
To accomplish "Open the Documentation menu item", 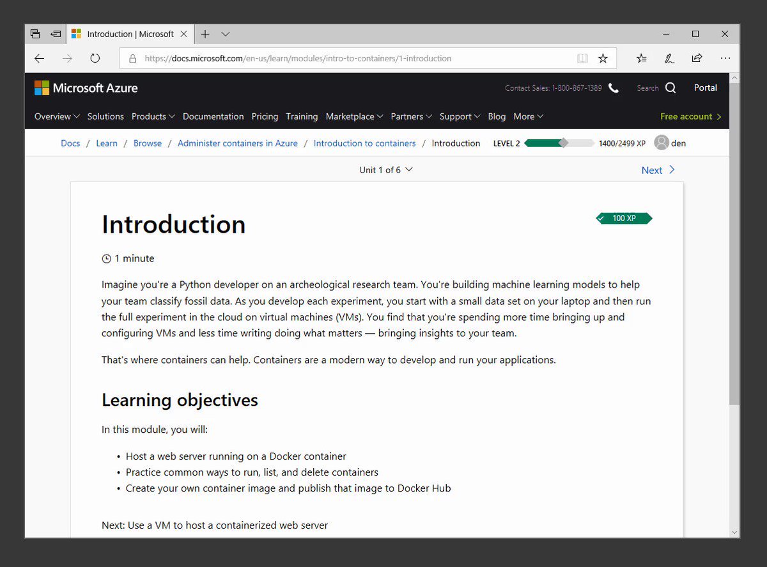I will point(213,116).
